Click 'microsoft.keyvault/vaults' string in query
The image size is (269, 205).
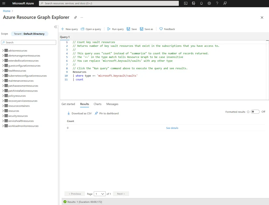point(117,76)
